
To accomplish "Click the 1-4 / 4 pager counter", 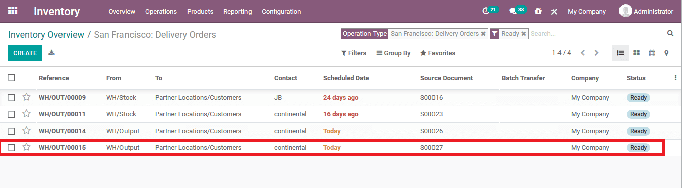I will pos(562,53).
